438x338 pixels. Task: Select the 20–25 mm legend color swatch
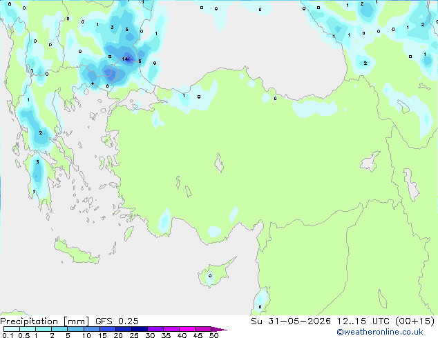coord(124,329)
